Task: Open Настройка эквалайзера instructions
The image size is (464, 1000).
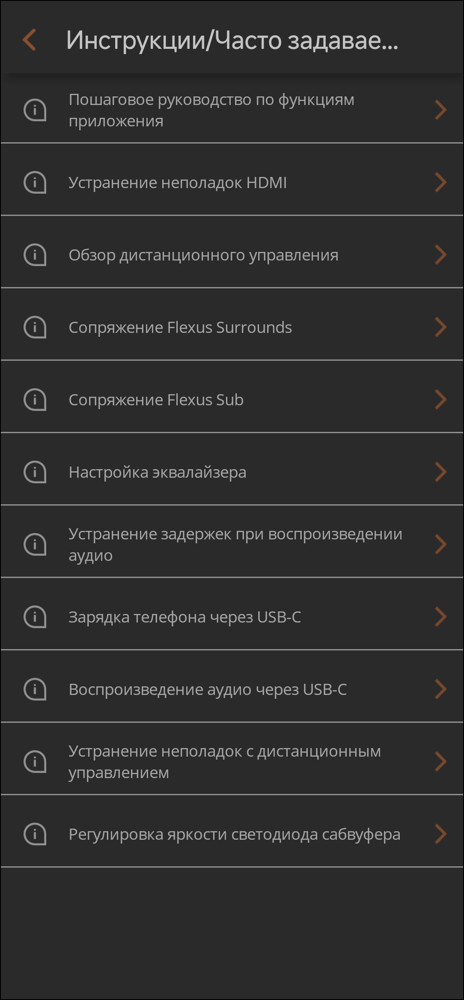Action: [x=158, y=472]
